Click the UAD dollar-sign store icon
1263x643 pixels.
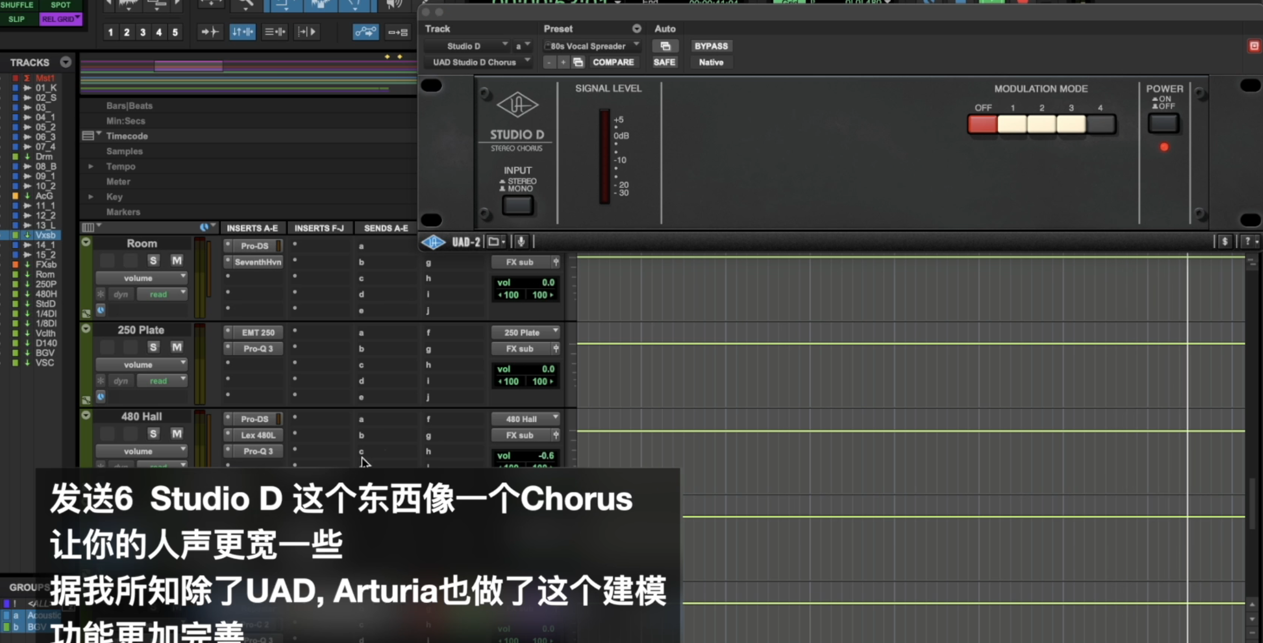coord(1225,242)
